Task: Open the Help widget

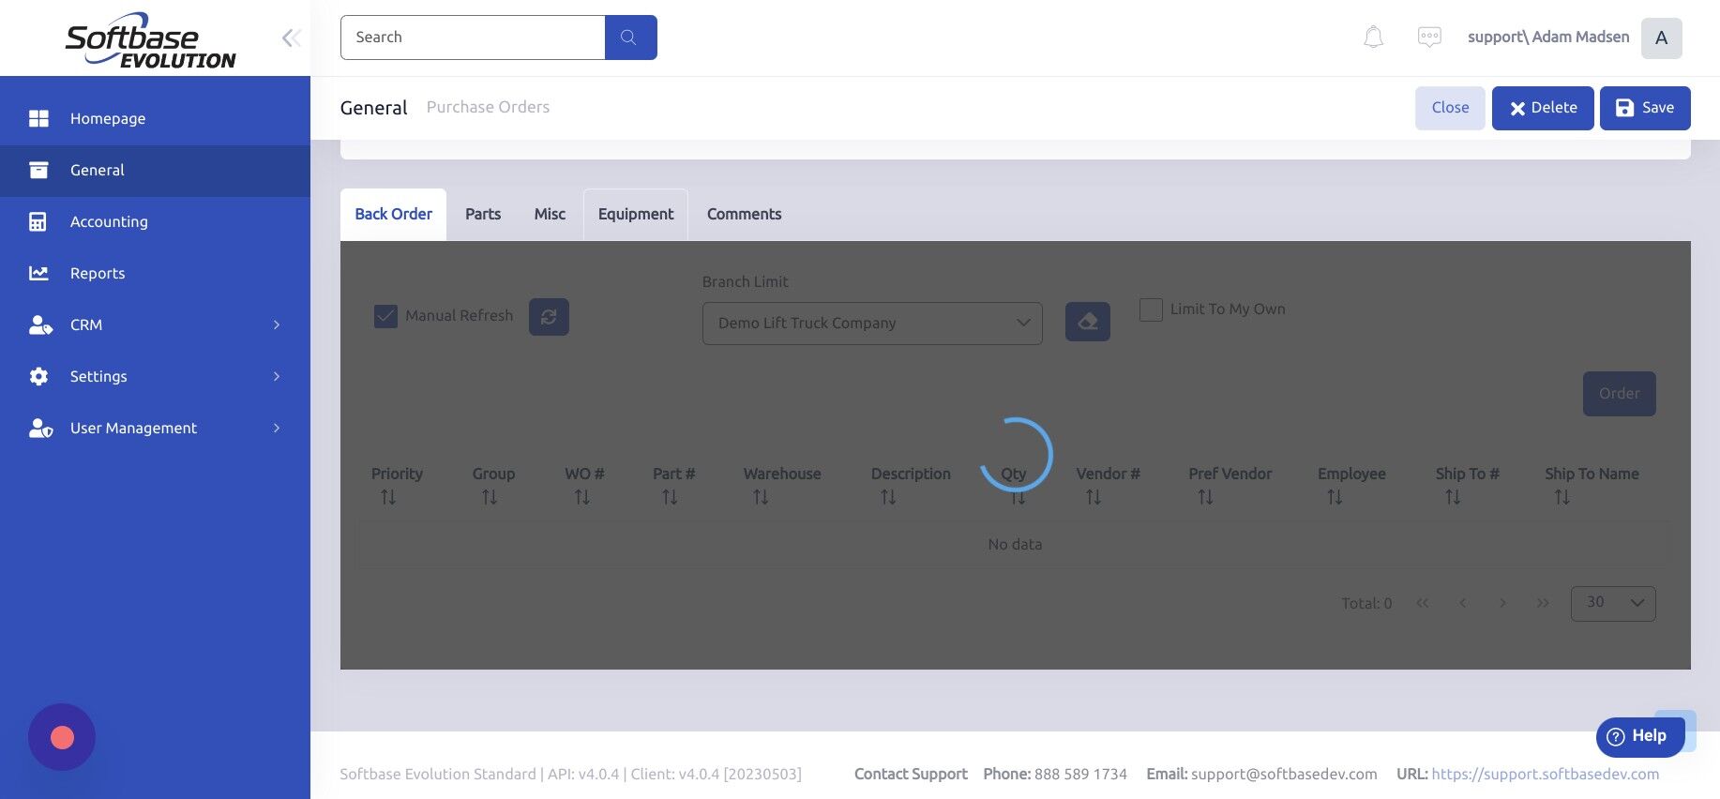Action: pos(1640,736)
